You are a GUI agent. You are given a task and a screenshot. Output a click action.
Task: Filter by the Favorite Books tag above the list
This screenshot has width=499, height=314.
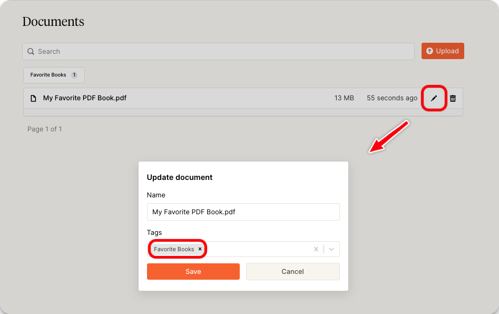pyautogui.click(x=48, y=75)
